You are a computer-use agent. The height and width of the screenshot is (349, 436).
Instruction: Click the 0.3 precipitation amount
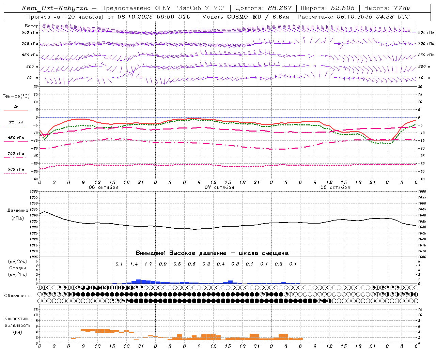tap(279, 264)
